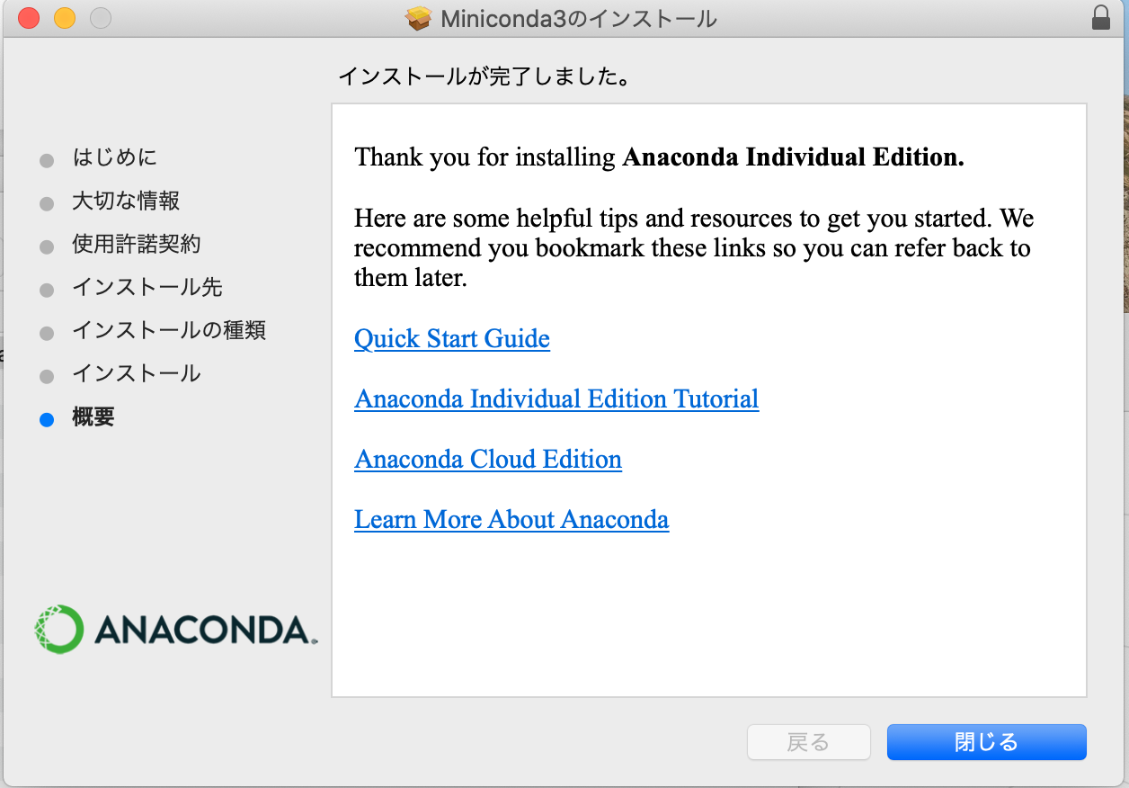Click the lock icon in title bar
Viewport: 1129px width, 788px height.
[1101, 18]
